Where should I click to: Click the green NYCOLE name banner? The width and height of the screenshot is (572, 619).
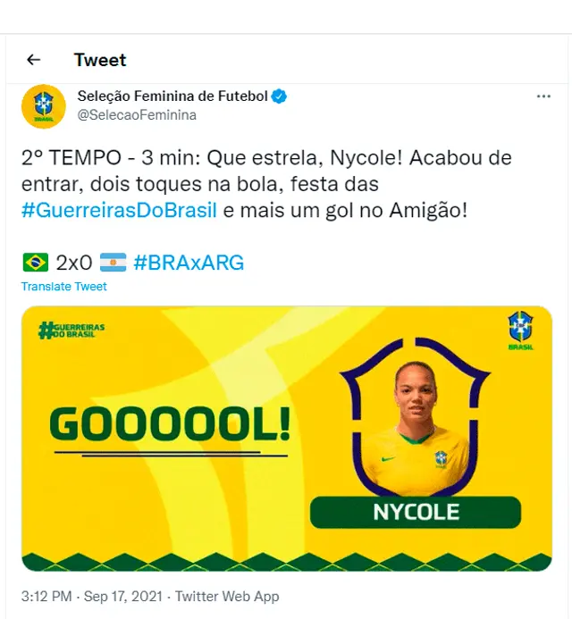pos(416,512)
